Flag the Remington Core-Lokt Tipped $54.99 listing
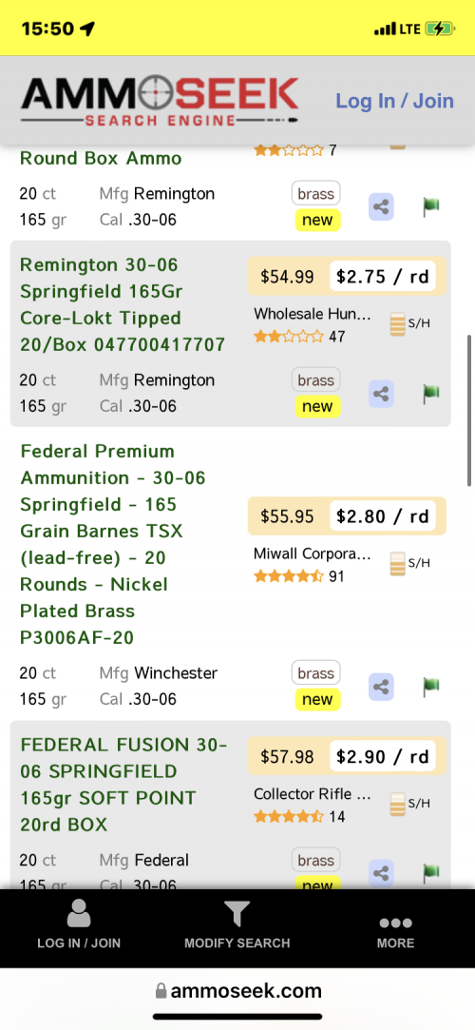 (x=430, y=394)
